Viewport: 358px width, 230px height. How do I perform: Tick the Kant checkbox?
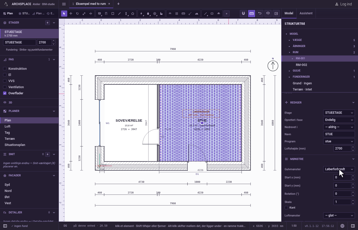286,208
